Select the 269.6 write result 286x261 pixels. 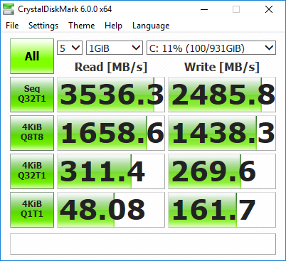coord(222,171)
